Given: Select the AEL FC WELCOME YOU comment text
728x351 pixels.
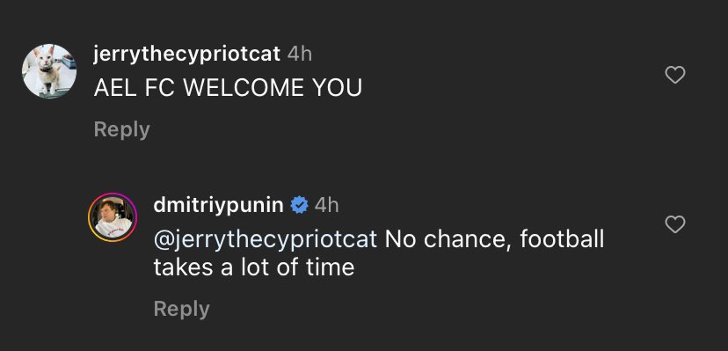Looking at the screenshot, I should point(228,88).
